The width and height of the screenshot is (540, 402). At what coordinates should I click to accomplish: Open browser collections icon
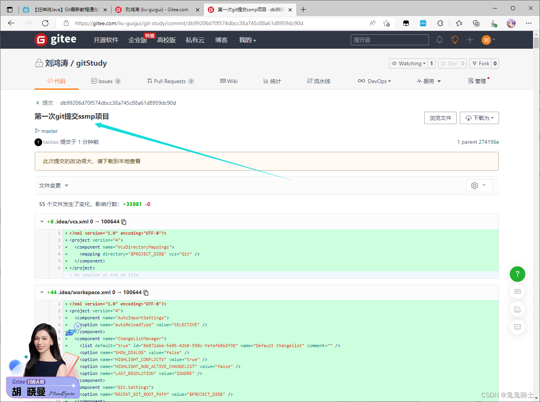click(477, 23)
